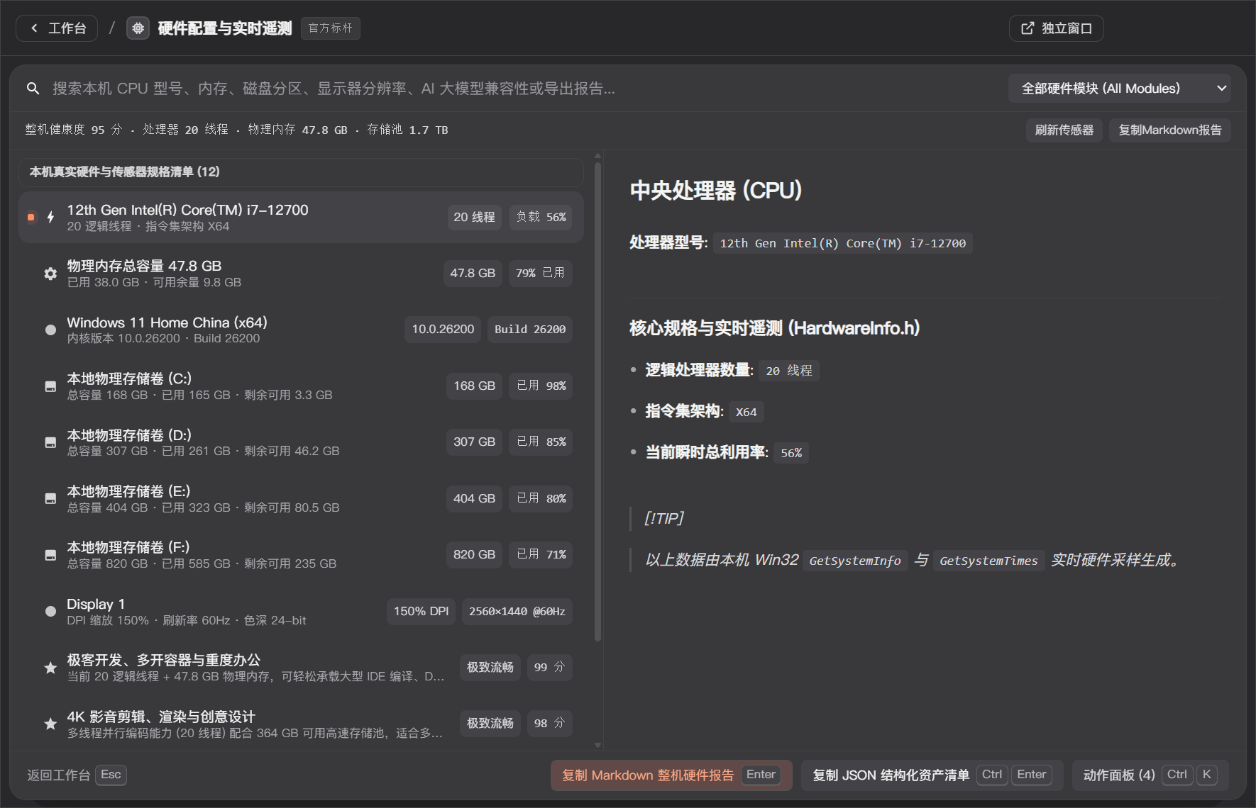Click the disk icon of 本地物理存储卷 (E:)
Viewport: 1256px width, 808px height.
pyautogui.click(x=50, y=498)
